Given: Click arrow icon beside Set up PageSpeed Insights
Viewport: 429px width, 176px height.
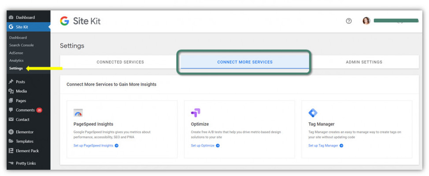Looking at the screenshot, I should pos(117,146).
